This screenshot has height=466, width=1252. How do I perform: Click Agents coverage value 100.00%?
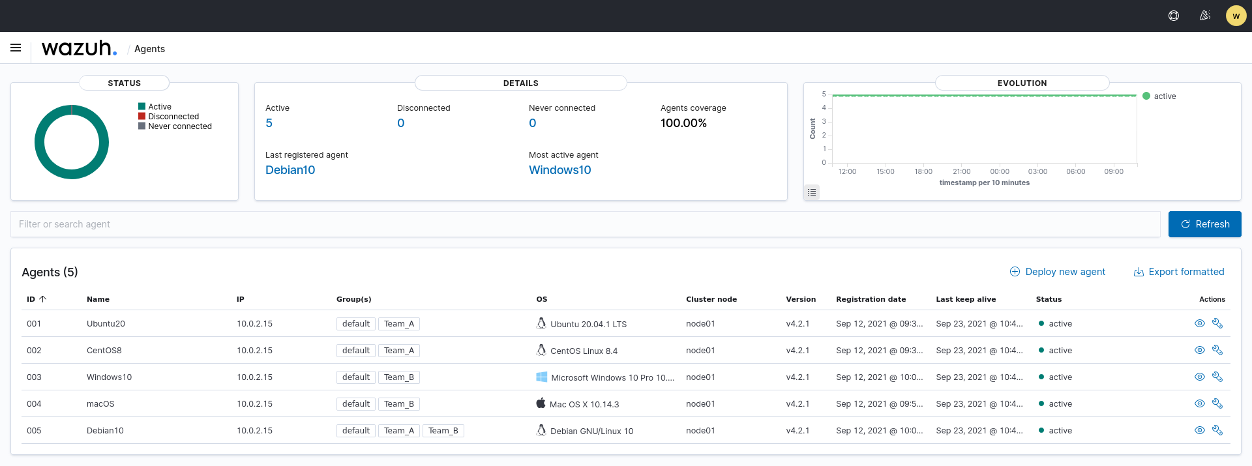pos(683,123)
